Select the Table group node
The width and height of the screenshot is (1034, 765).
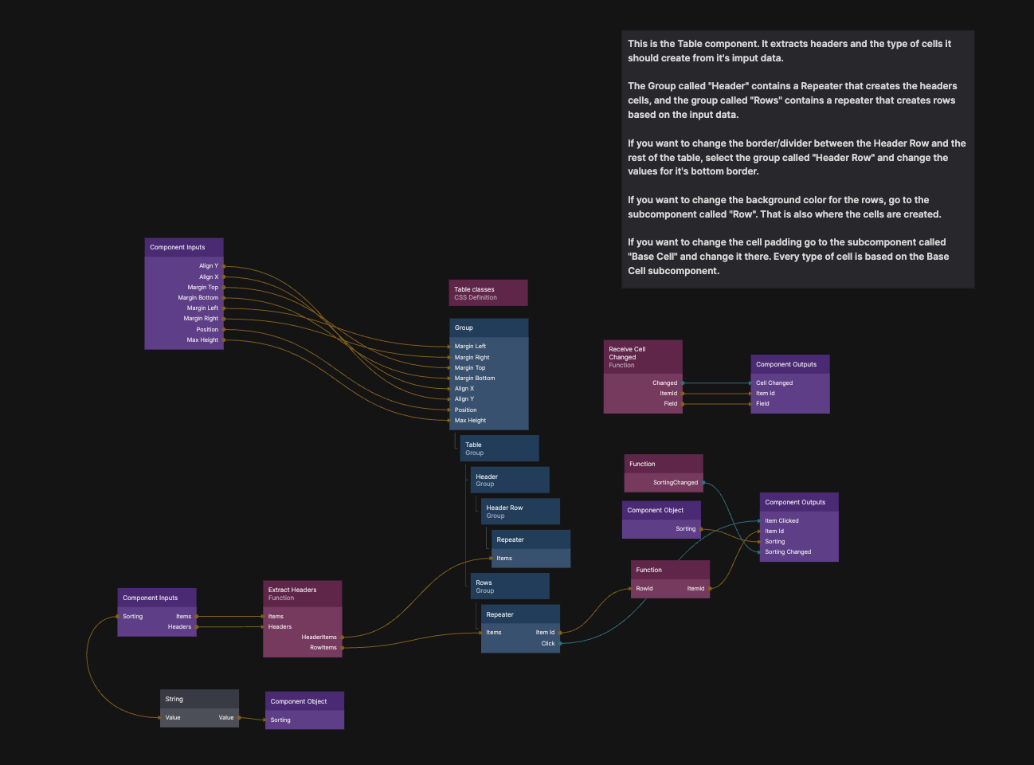499,448
